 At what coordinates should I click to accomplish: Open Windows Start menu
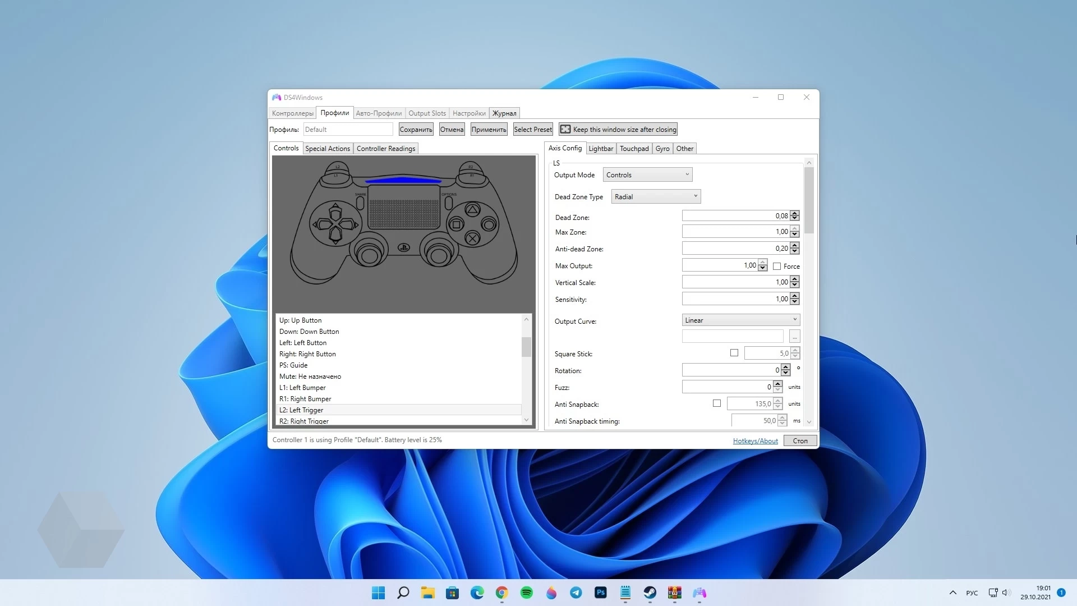tap(379, 593)
